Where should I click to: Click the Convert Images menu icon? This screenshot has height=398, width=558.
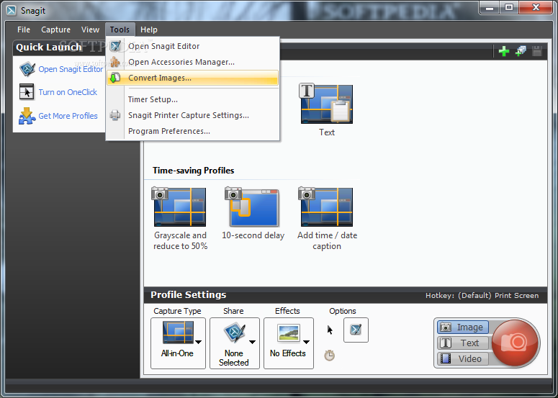point(115,78)
